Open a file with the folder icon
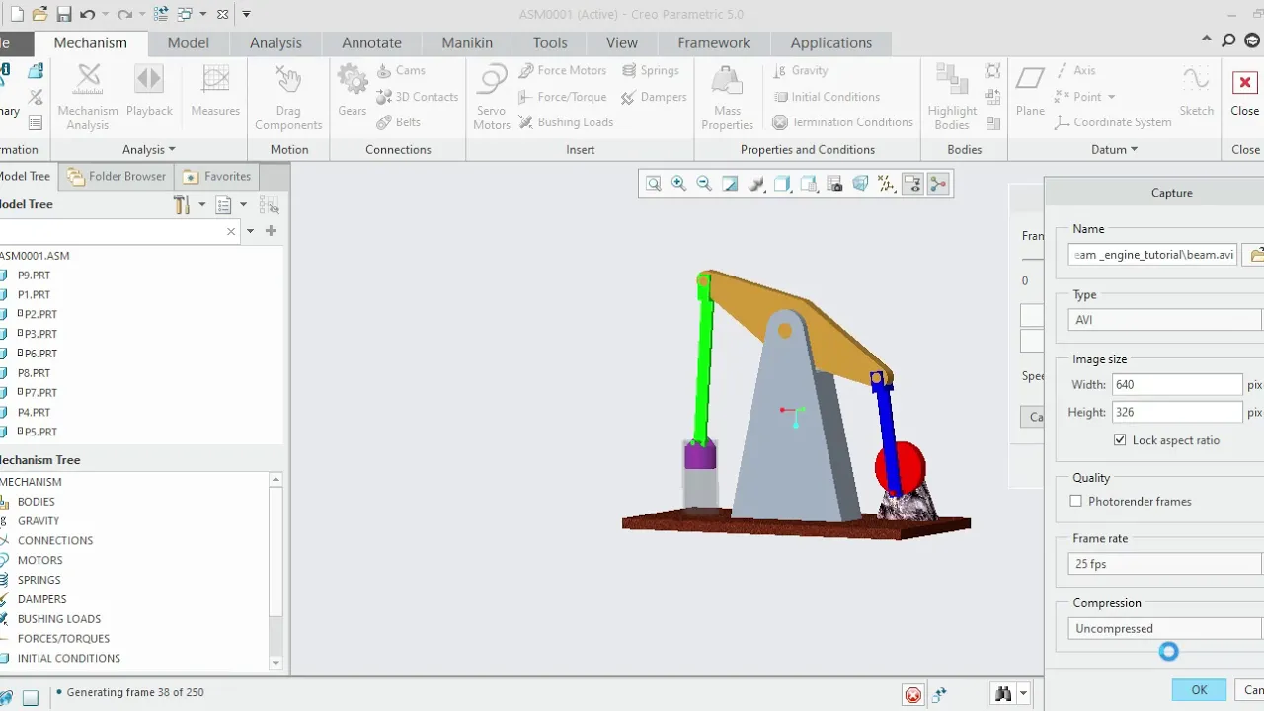Viewport: 1264px width, 711px height. coord(40,14)
